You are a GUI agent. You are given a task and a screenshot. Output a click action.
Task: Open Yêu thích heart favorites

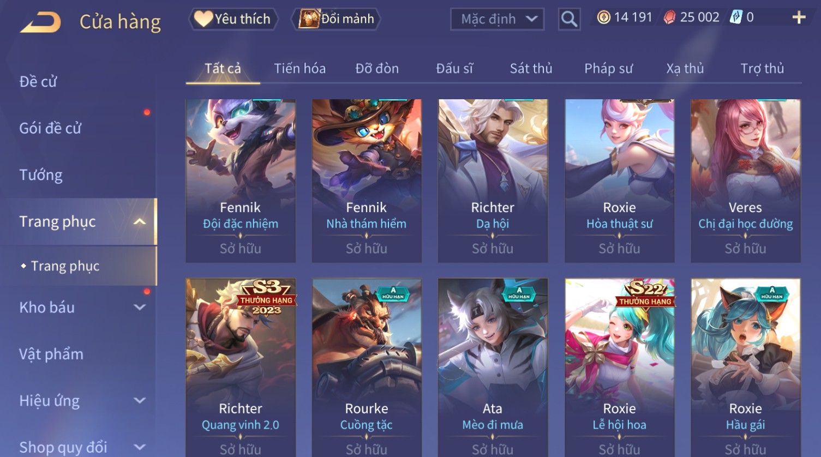click(233, 19)
